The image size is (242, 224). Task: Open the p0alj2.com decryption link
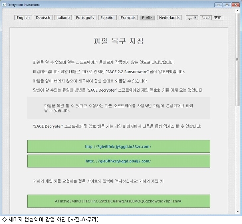pyautogui.click(x=119, y=161)
